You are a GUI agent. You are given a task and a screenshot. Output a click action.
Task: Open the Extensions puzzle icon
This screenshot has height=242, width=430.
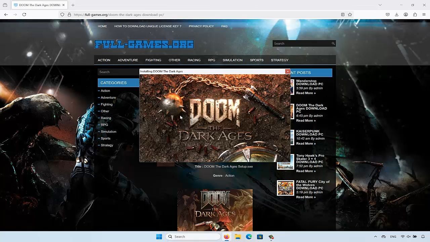(415, 14)
